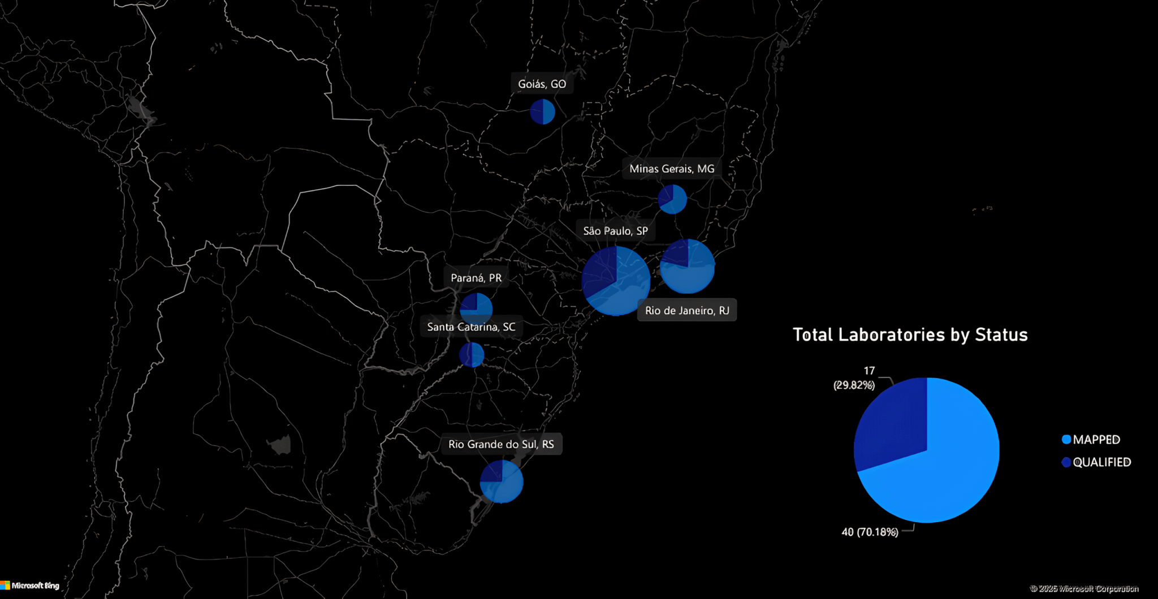
Task: Click the MAPPED legend color dot
Action: 1066,440
